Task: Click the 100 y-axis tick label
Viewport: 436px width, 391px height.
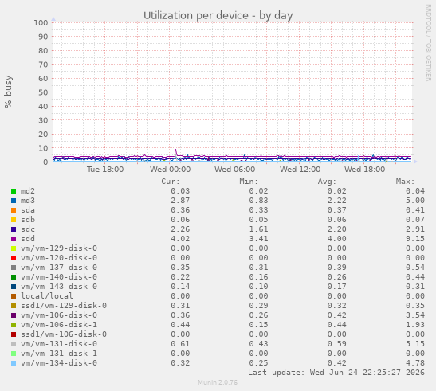Action: point(41,22)
